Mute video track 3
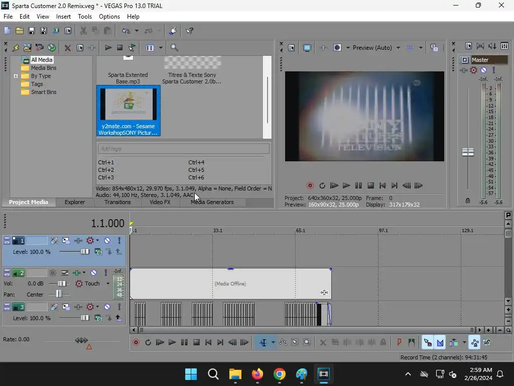Screen dimensions: 514x386 [x=107, y=307]
